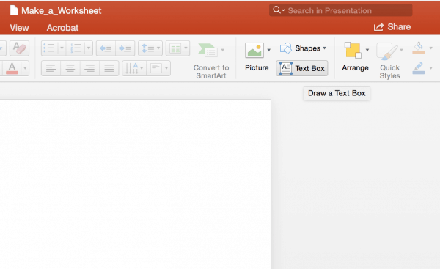Click the Search in Presentation field

pos(341,10)
